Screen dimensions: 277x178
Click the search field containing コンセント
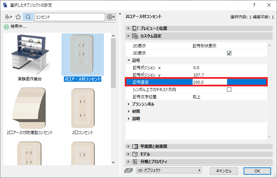click(x=69, y=17)
